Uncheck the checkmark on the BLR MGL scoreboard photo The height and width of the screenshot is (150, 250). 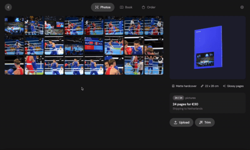100,39
